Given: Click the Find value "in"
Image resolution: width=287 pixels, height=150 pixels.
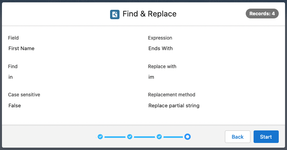Looking at the screenshot, I should (11, 77).
